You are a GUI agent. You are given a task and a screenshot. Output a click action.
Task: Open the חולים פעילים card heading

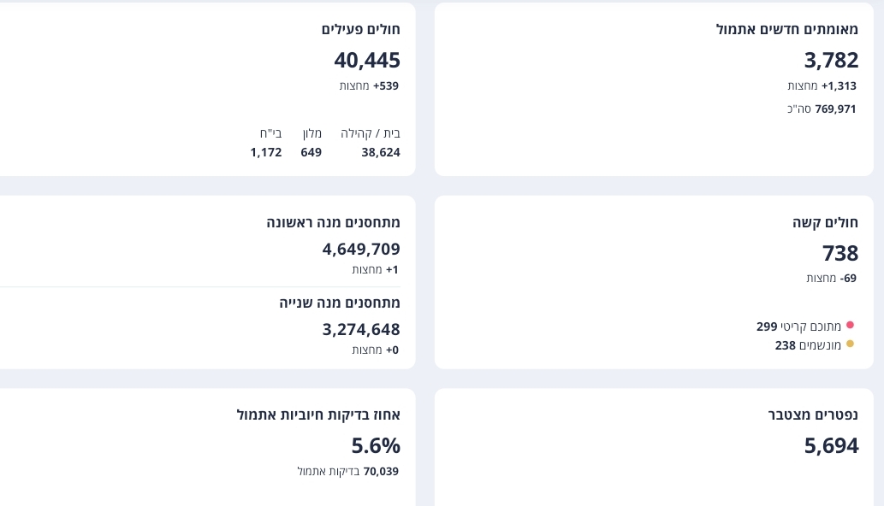click(360, 29)
